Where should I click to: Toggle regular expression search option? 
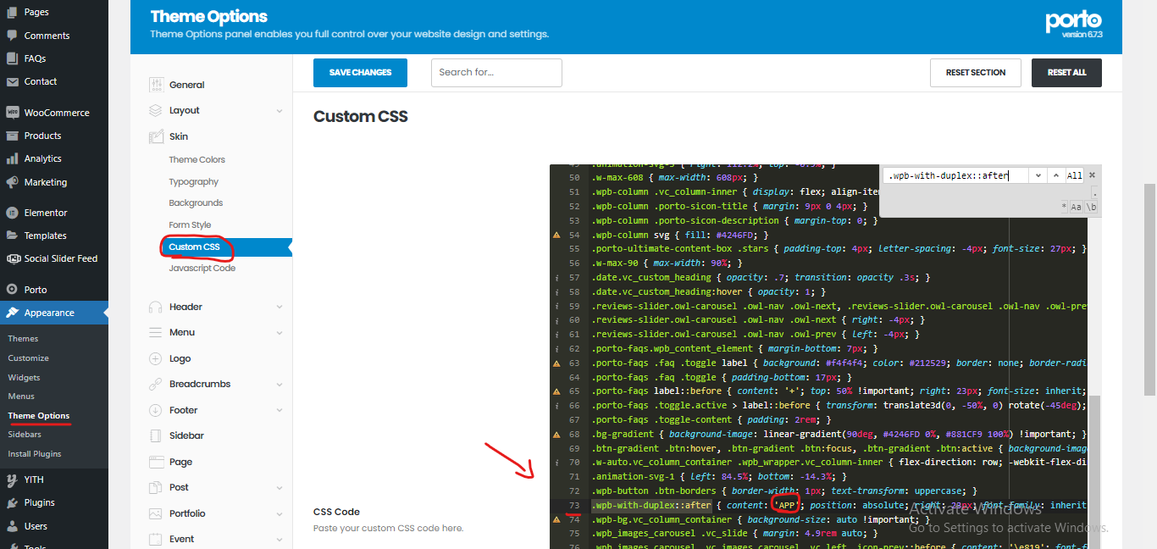click(x=1065, y=207)
